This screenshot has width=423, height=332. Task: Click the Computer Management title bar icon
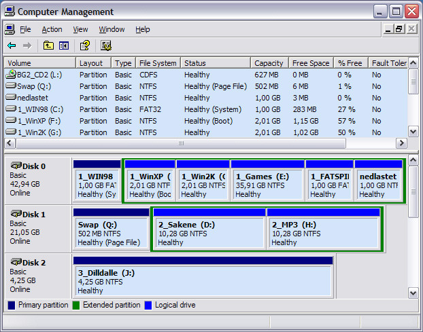click(10, 12)
